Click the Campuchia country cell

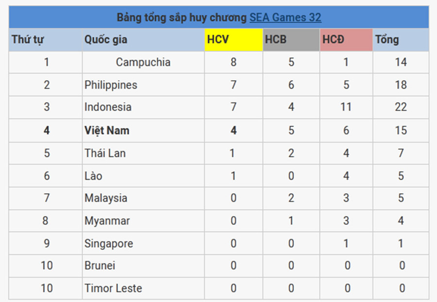click(143, 62)
